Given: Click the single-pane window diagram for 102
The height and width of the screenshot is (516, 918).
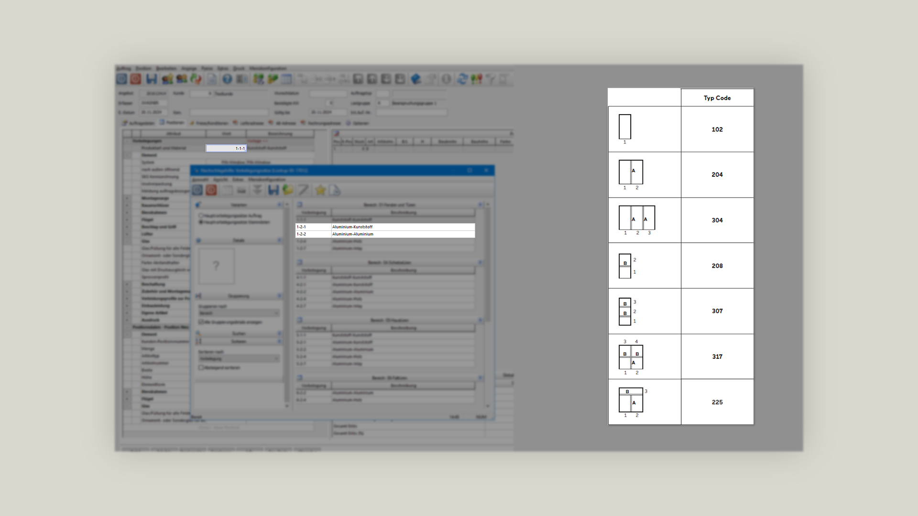Looking at the screenshot, I should point(625,127).
